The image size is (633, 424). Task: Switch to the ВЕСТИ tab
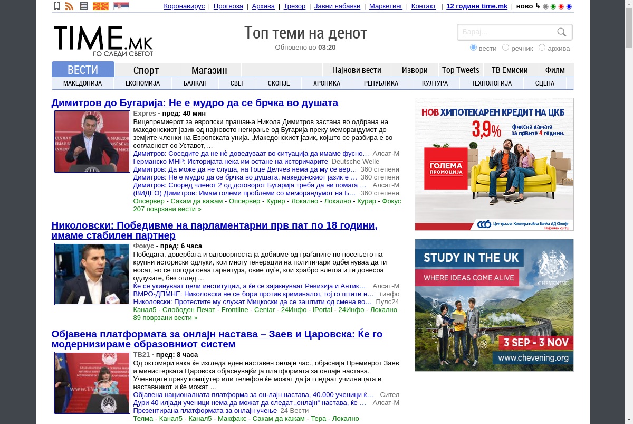83,70
